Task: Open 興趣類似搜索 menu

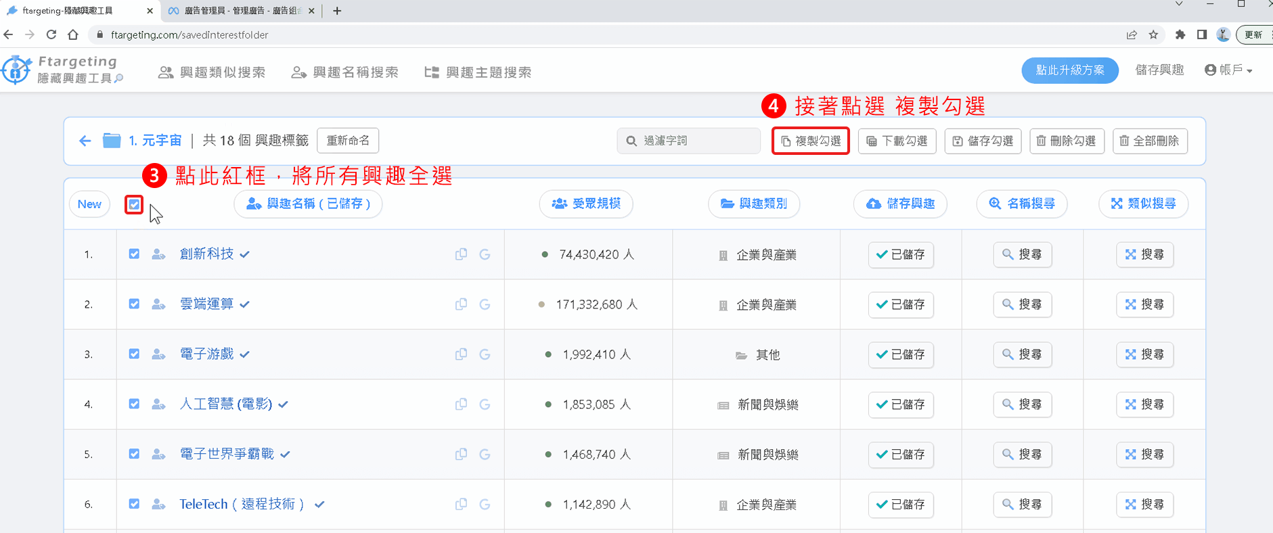Action: tap(212, 72)
